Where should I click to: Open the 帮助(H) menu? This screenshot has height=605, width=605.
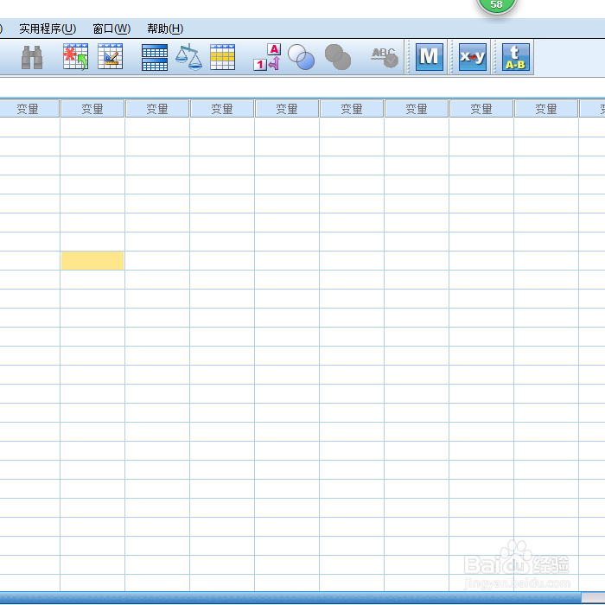(x=165, y=29)
